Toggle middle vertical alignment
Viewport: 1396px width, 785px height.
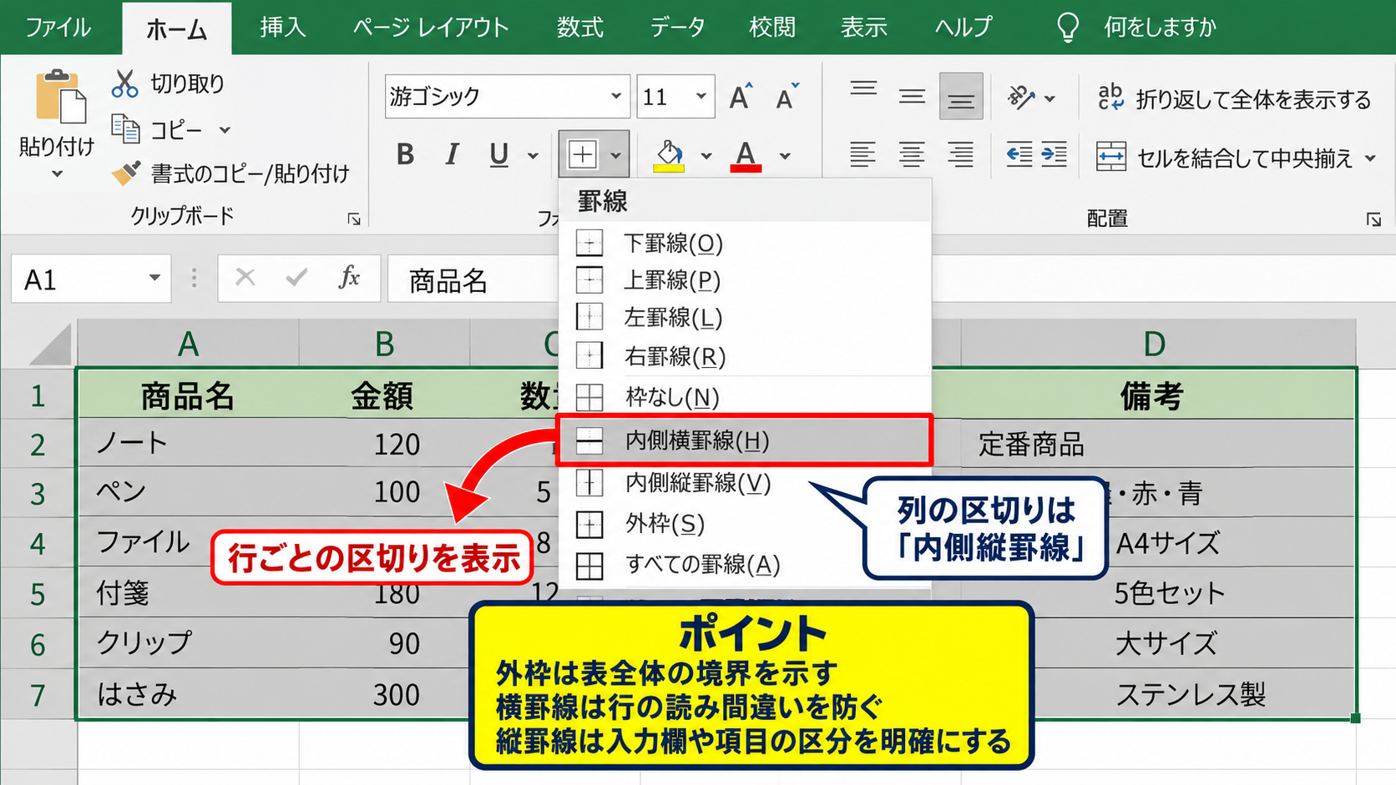tap(912, 96)
